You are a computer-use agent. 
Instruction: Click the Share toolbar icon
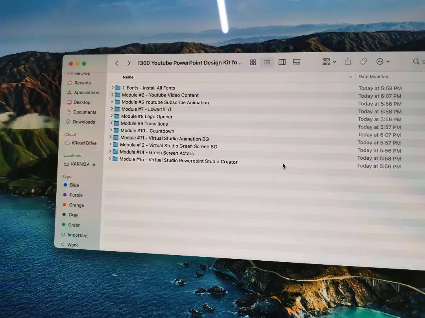pyautogui.click(x=348, y=62)
